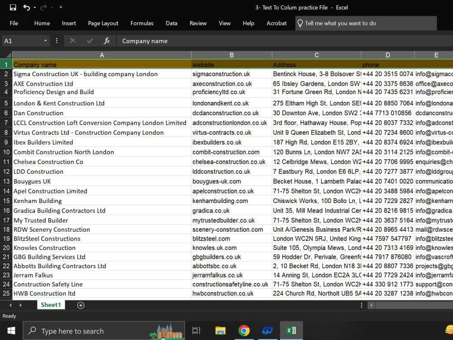Click the Cancel X icon in formula bar
This screenshot has height=340, width=453.
(x=73, y=41)
